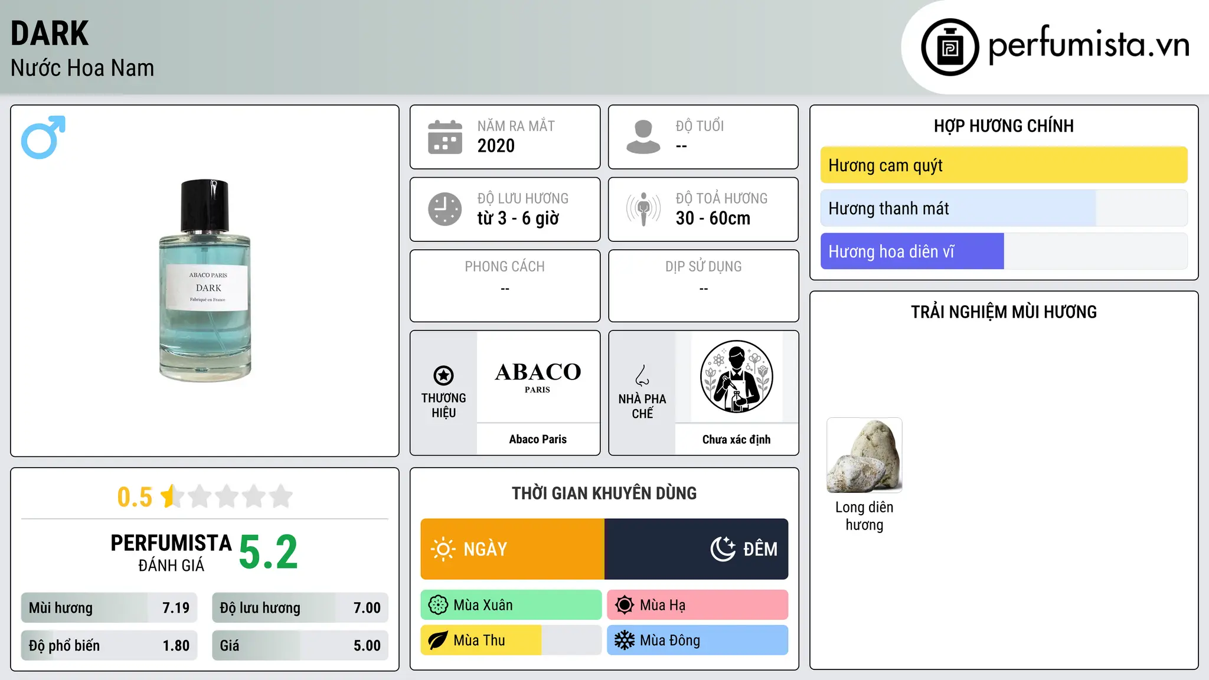Viewport: 1209px width, 680px height.
Task: Click the từ 3 - 6 giờ longevity value
Action: pyautogui.click(x=518, y=218)
